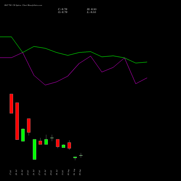The height and width of the screenshot is (181, 181).
Task: Click the 'C: 0.70' close value
Action: coord(63,9)
